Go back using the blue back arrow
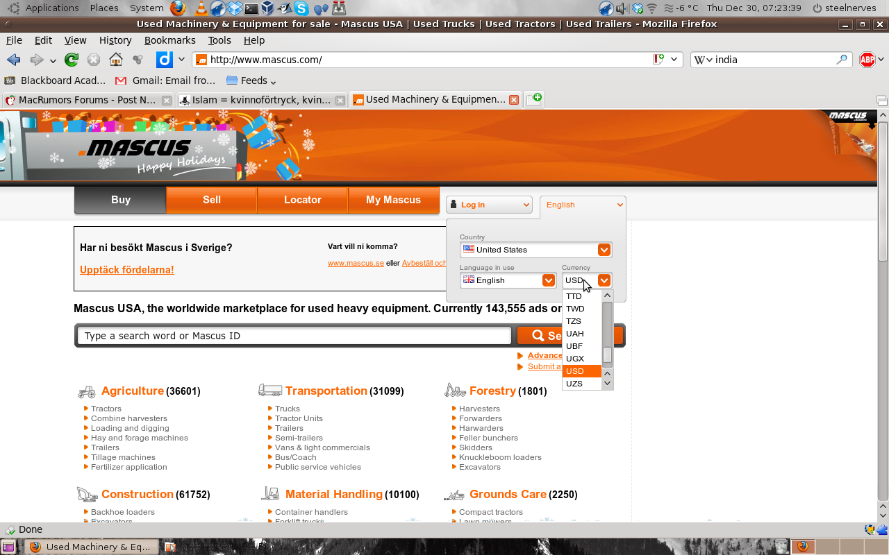 13,60
